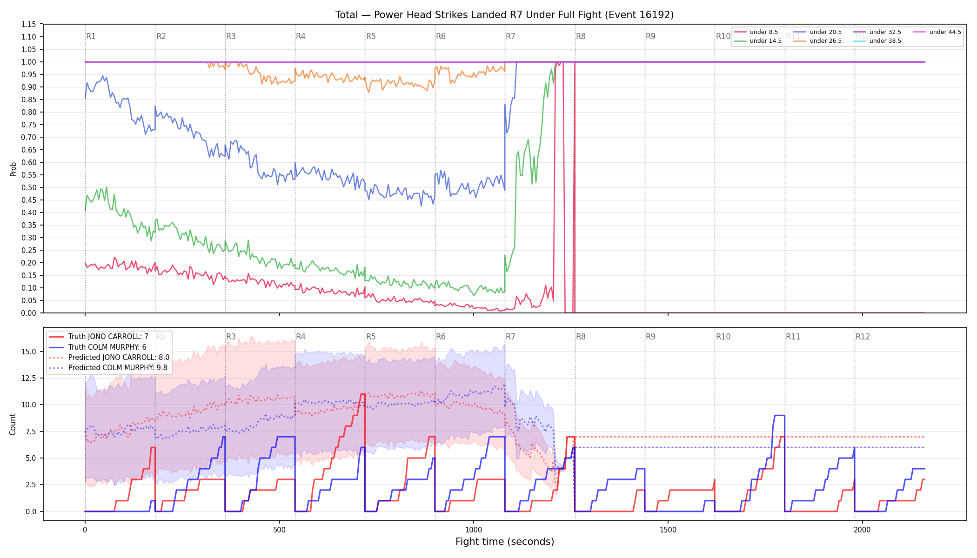Click the 'Count' y-axis label
Image resolution: width=977 pixels, height=558 pixels.
coord(13,424)
